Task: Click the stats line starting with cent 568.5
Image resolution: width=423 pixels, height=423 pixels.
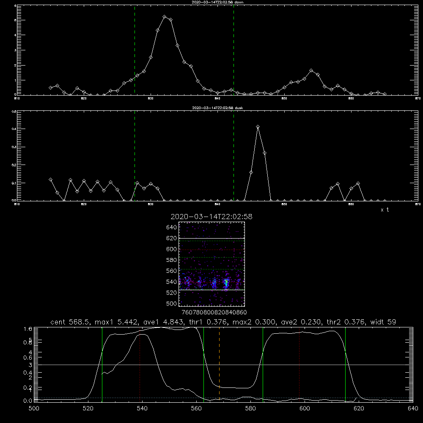Action: click(223, 322)
